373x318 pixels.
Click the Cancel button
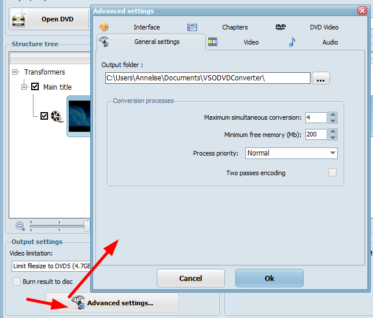click(x=190, y=278)
